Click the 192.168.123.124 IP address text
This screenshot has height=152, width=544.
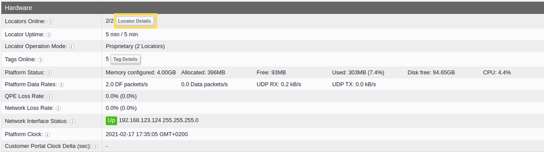(x=140, y=120)
